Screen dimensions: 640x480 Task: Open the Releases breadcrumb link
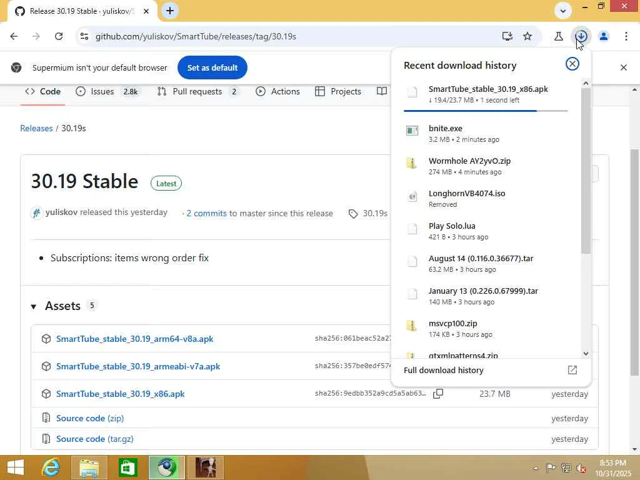pos(36,128)
